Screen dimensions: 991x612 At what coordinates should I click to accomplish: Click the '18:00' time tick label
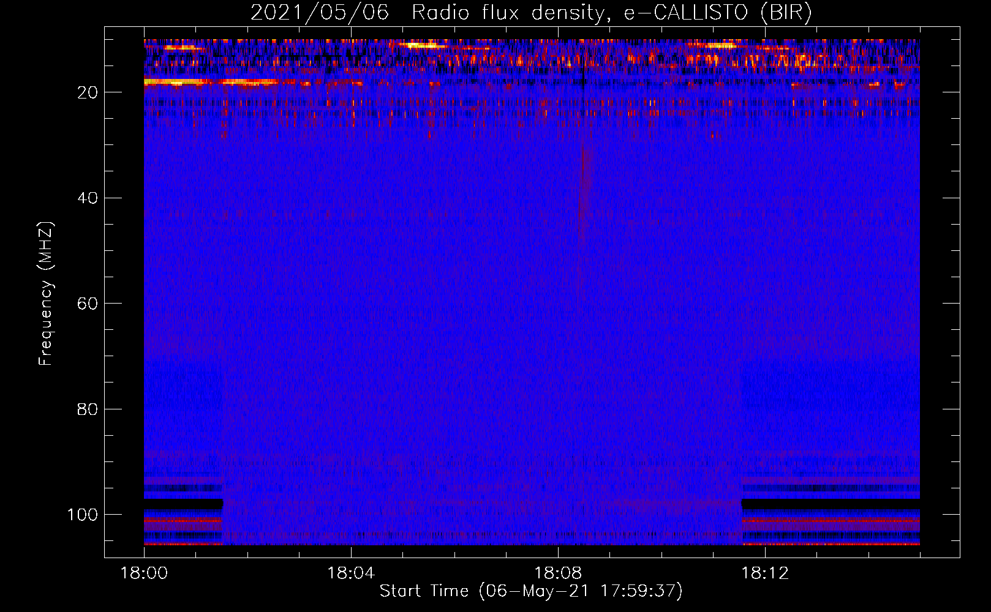click(x=144, y=573)
